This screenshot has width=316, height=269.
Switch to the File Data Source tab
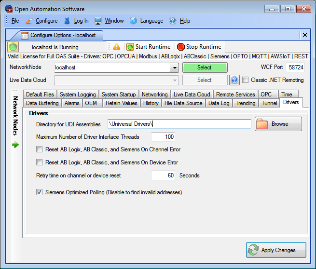[x=183, y=103]
